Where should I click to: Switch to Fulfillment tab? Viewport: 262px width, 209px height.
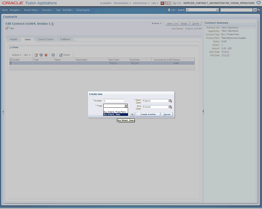(x=65, y=40)
